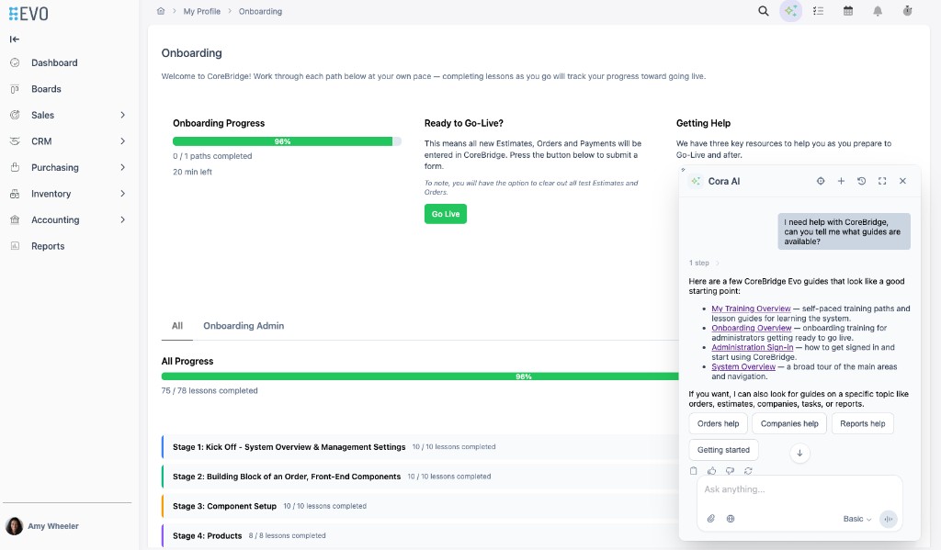Expand Cora AI panel to fullscreen
The image size is (941, 550).
(881, 181)
